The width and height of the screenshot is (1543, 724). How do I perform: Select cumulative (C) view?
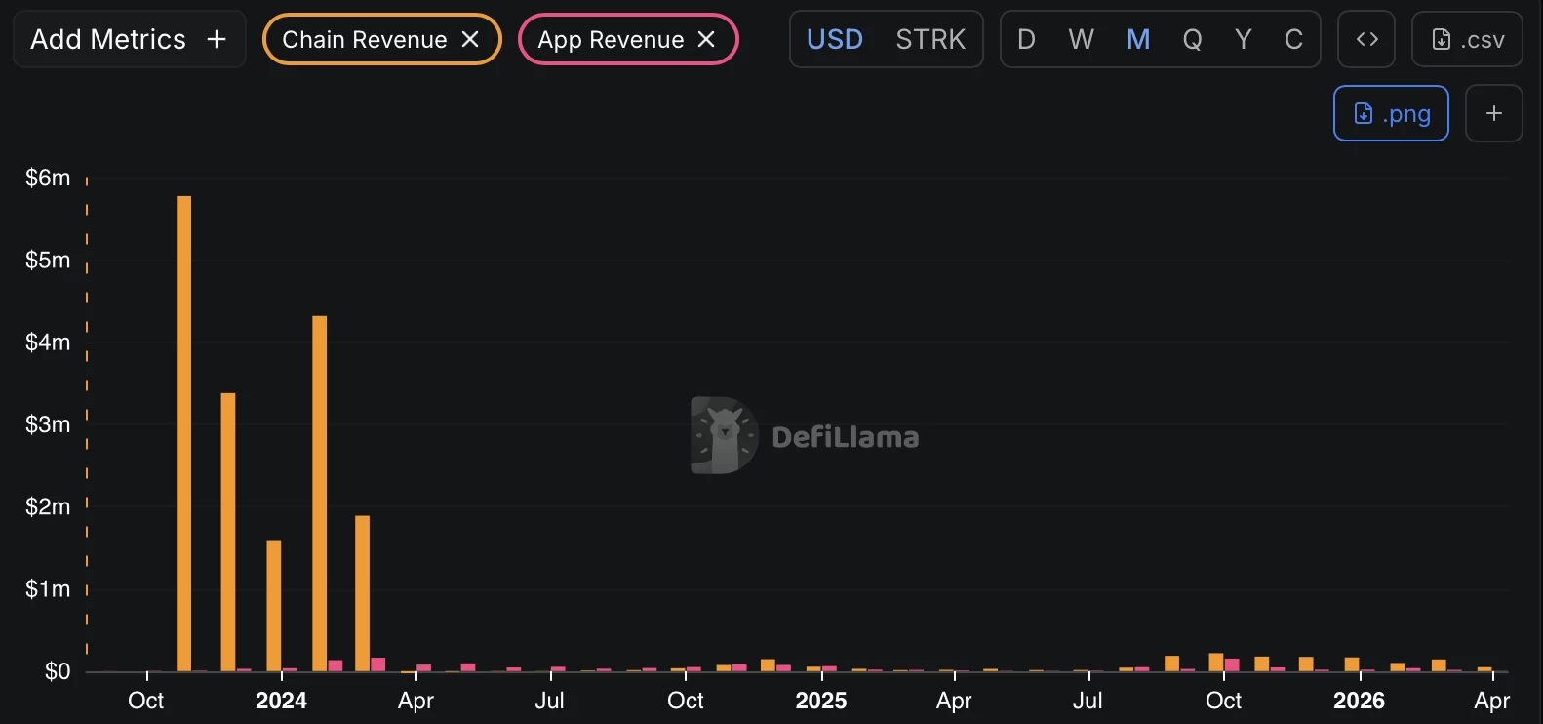[x=1293, y=39]
